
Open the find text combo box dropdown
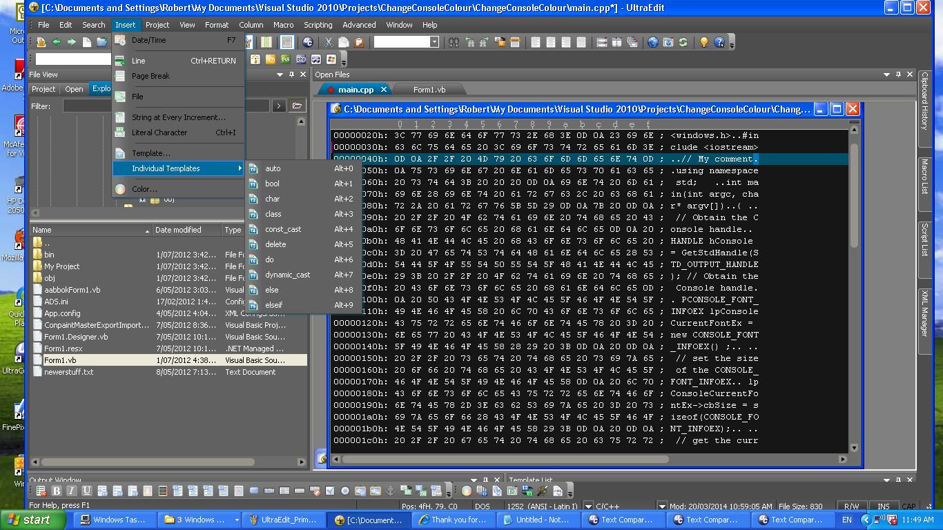pos(434,42)
